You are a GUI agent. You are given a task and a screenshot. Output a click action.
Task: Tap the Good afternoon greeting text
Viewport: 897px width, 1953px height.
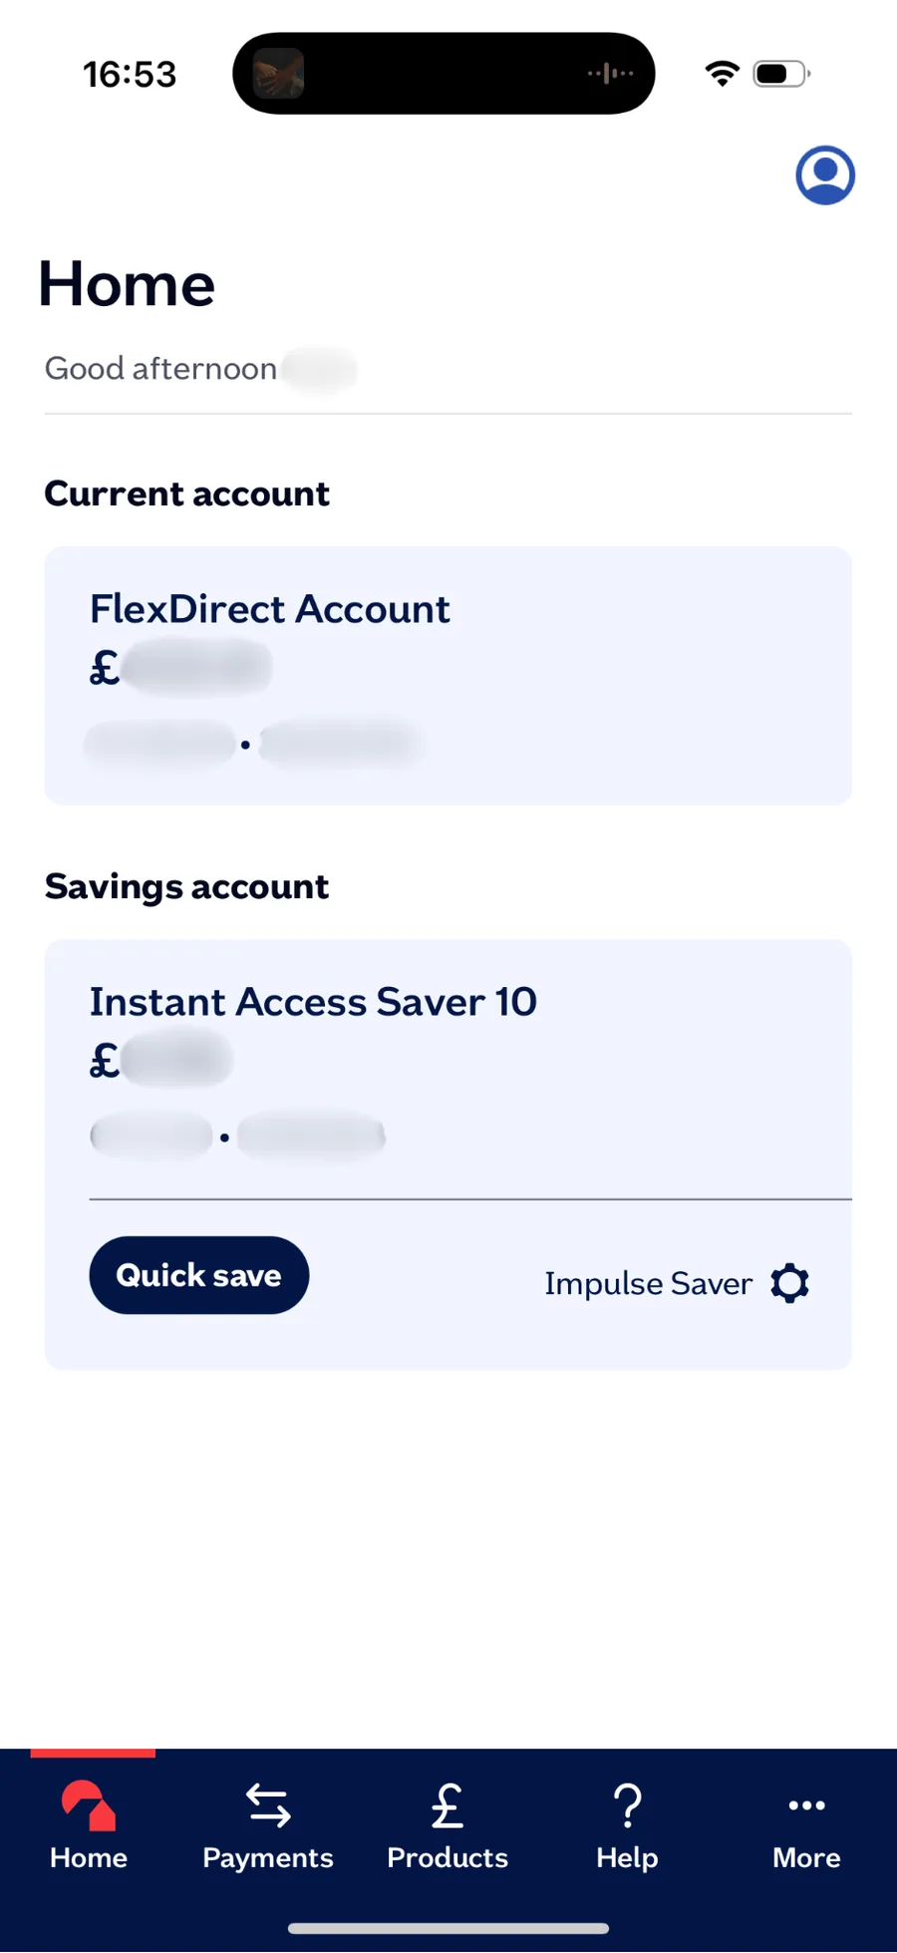point(159,368)
